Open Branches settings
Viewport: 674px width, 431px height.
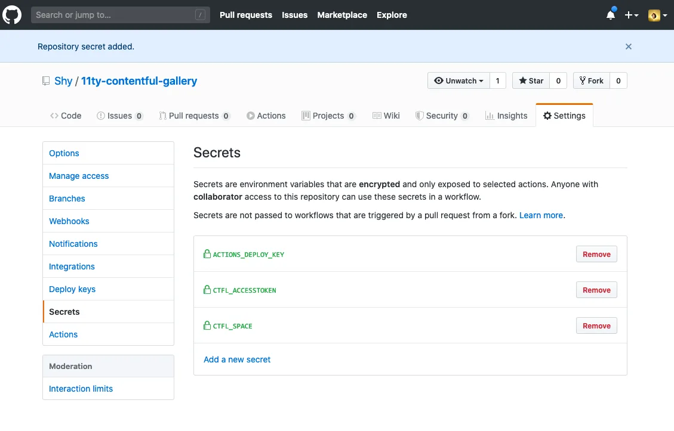[x=108, y=199]
